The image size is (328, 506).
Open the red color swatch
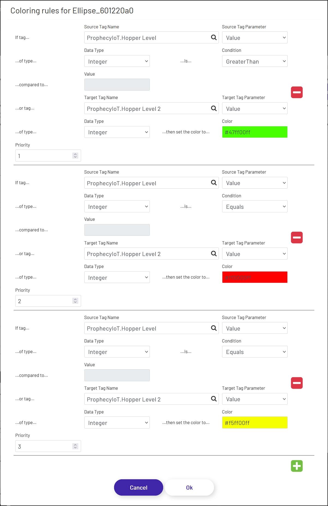[255, 277]
